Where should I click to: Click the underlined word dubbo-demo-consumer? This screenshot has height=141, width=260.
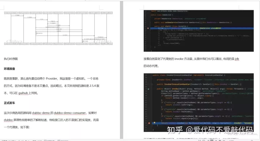(70, 113)
